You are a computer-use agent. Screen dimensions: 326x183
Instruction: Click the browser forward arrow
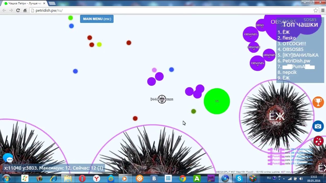point(11,10)
